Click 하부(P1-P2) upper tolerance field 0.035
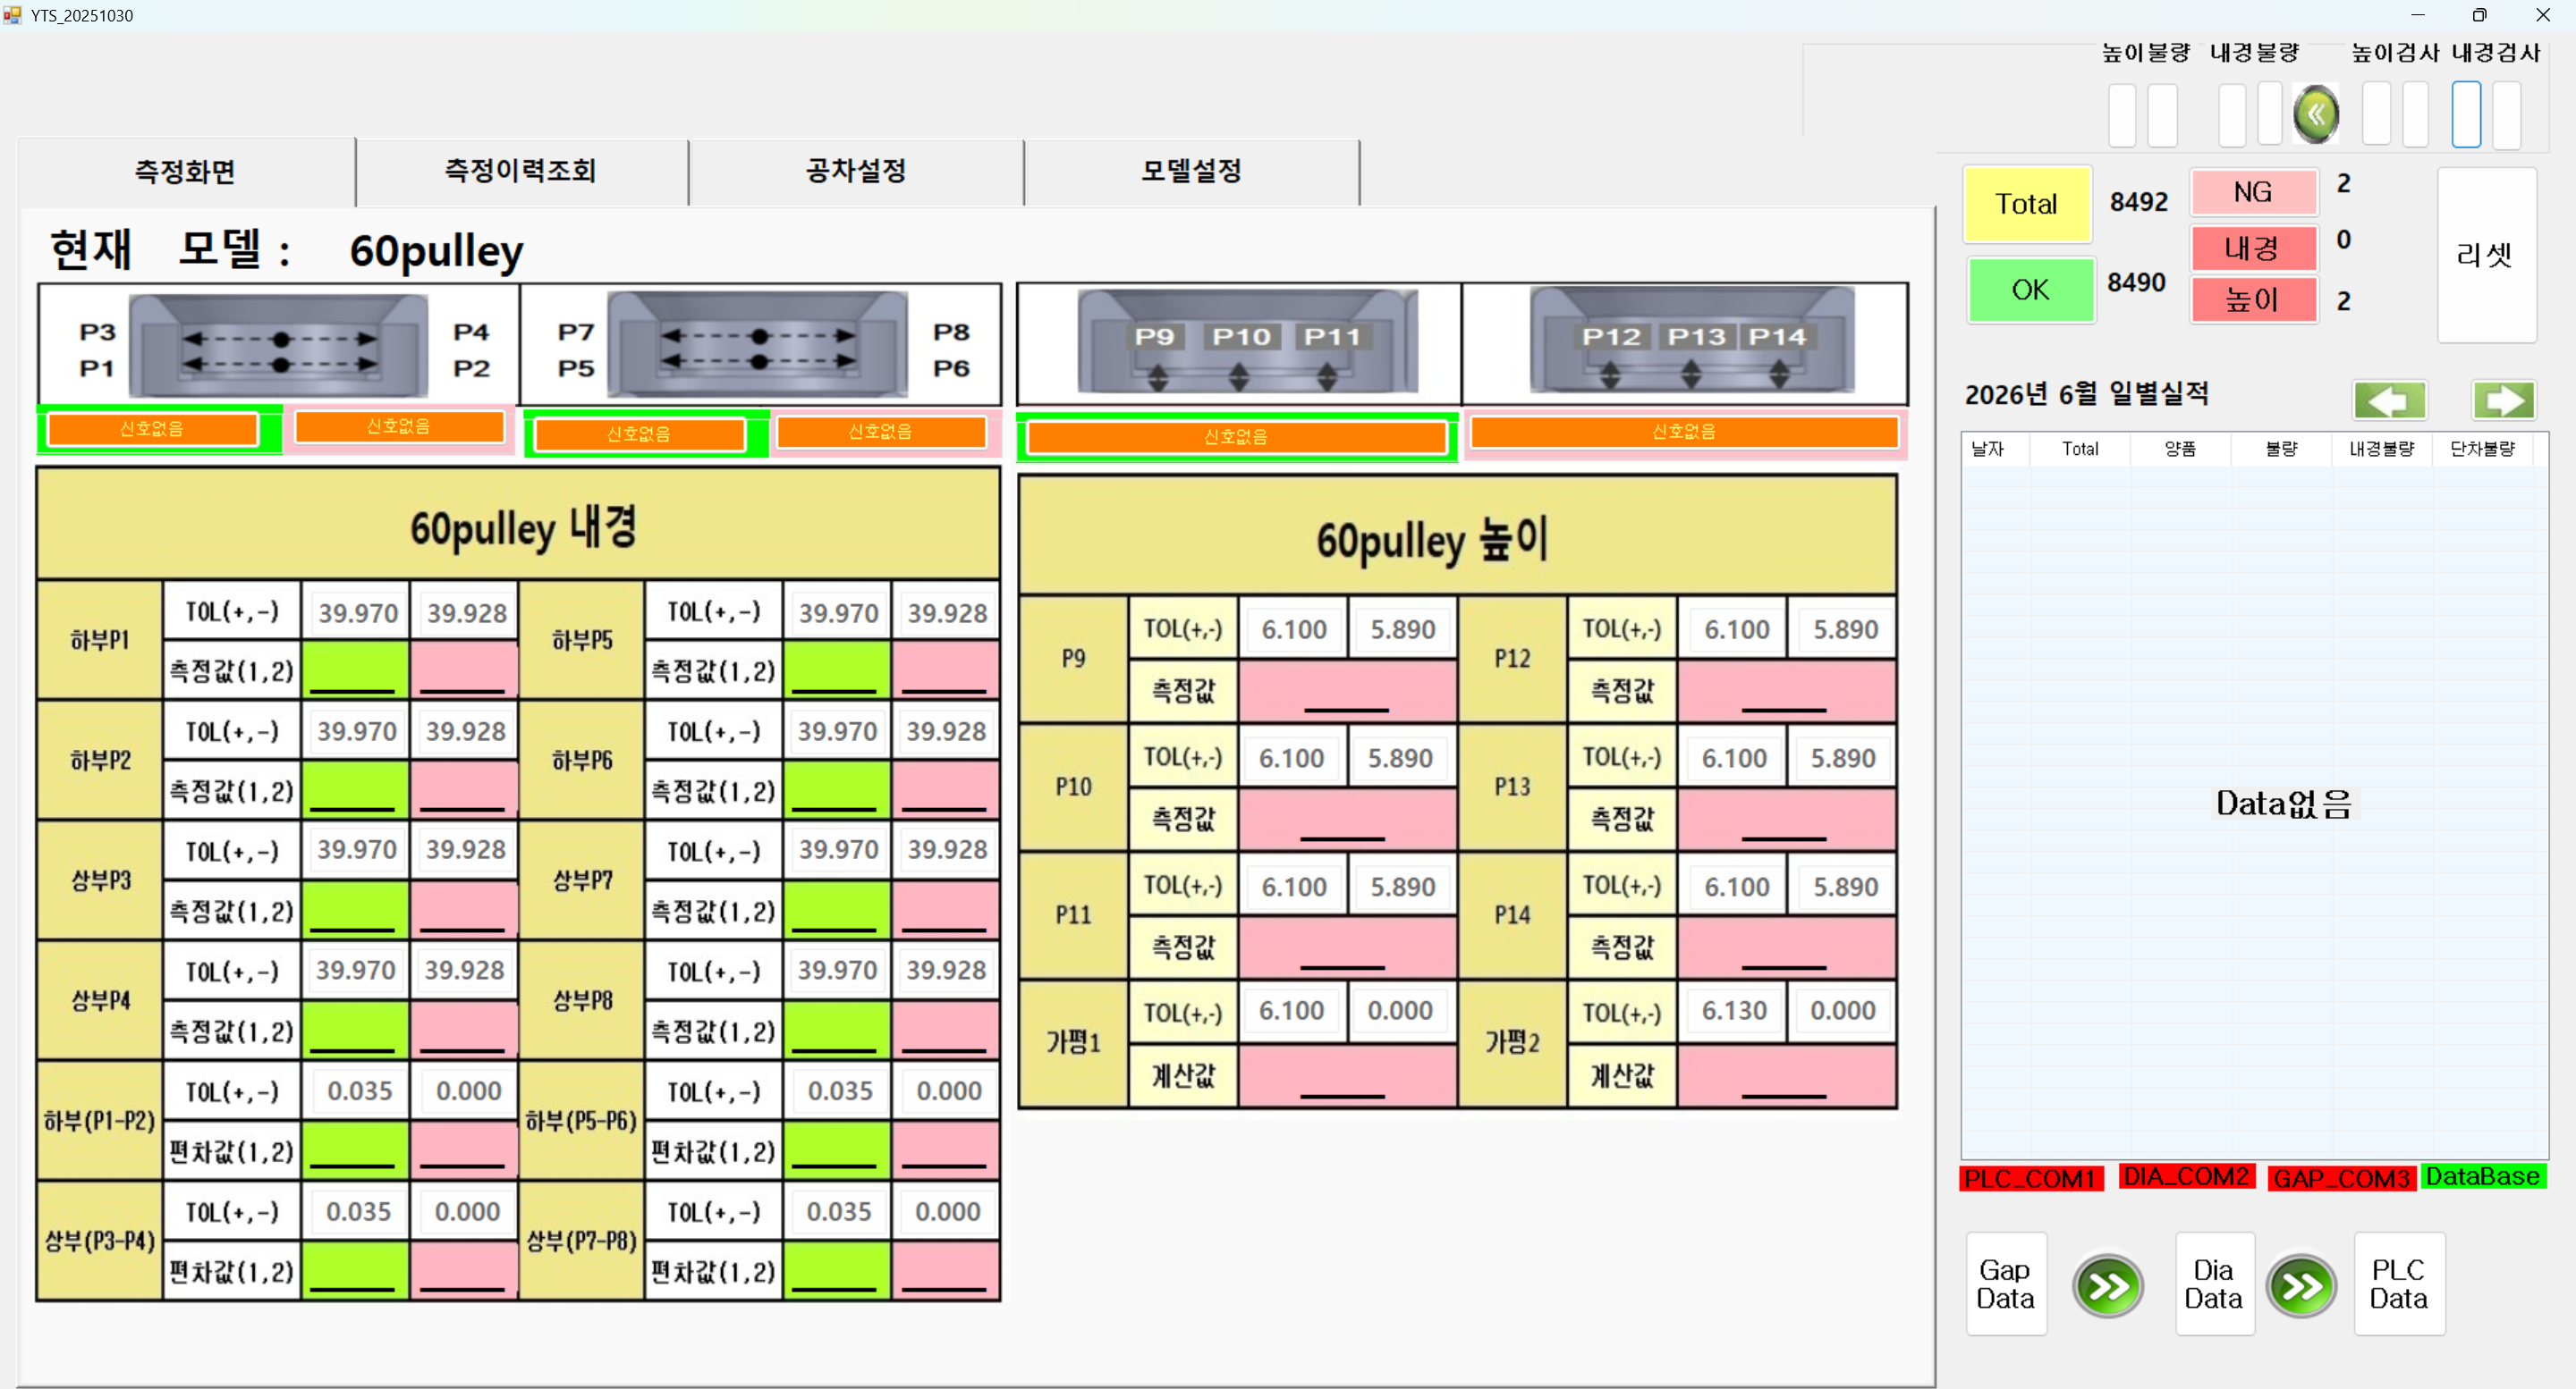The width and height of the screenshot is (2576, 1389). coord(359,1091)
